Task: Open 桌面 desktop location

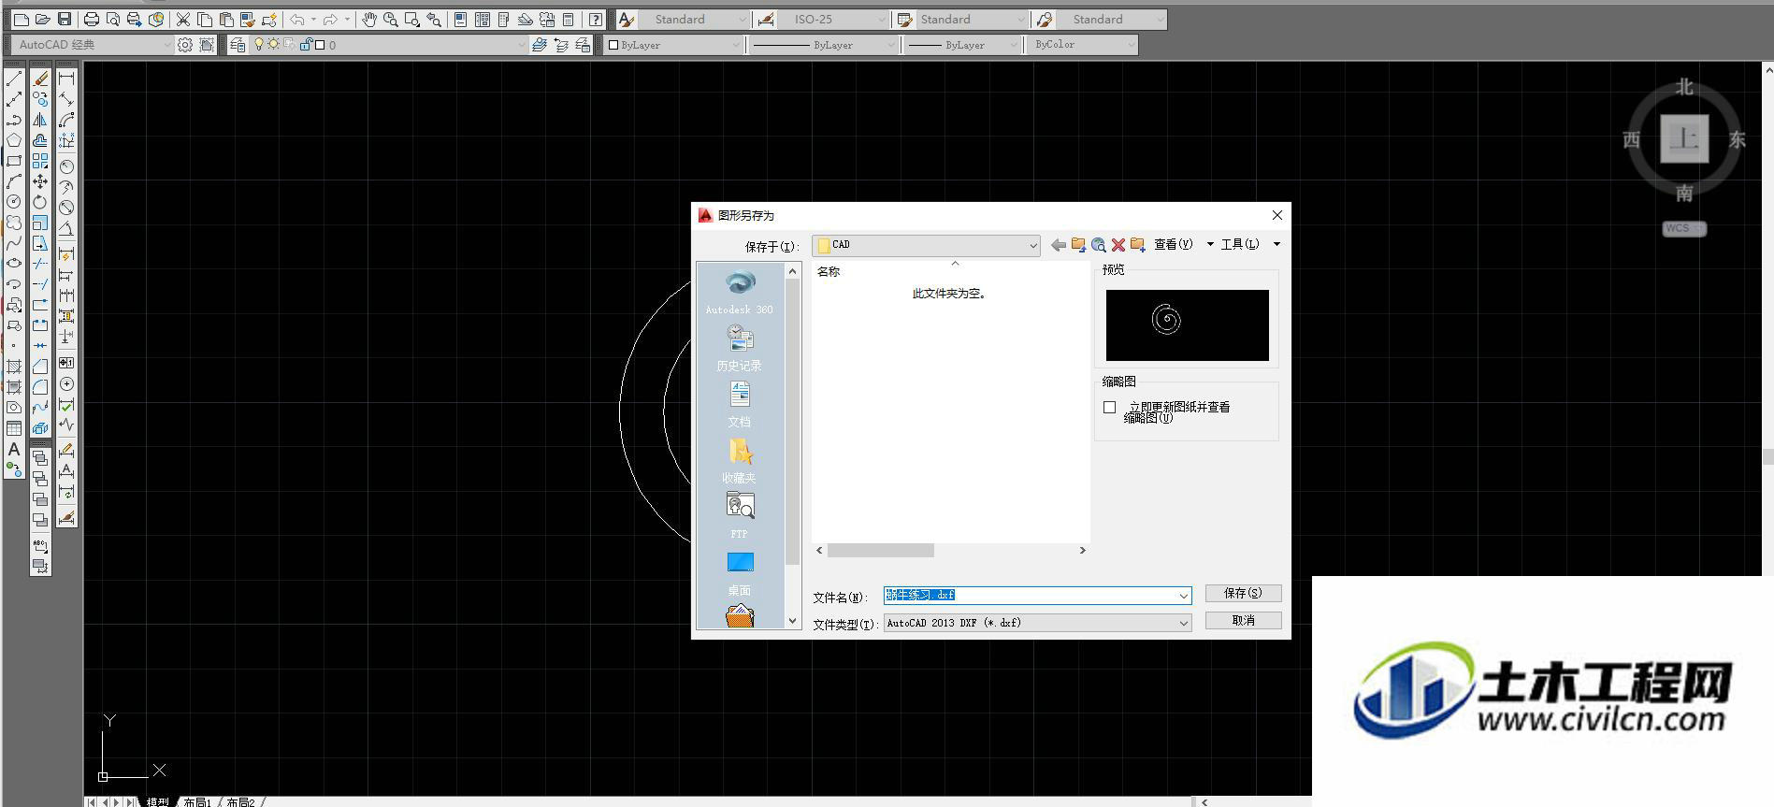Action: click(x=740, y=573)
